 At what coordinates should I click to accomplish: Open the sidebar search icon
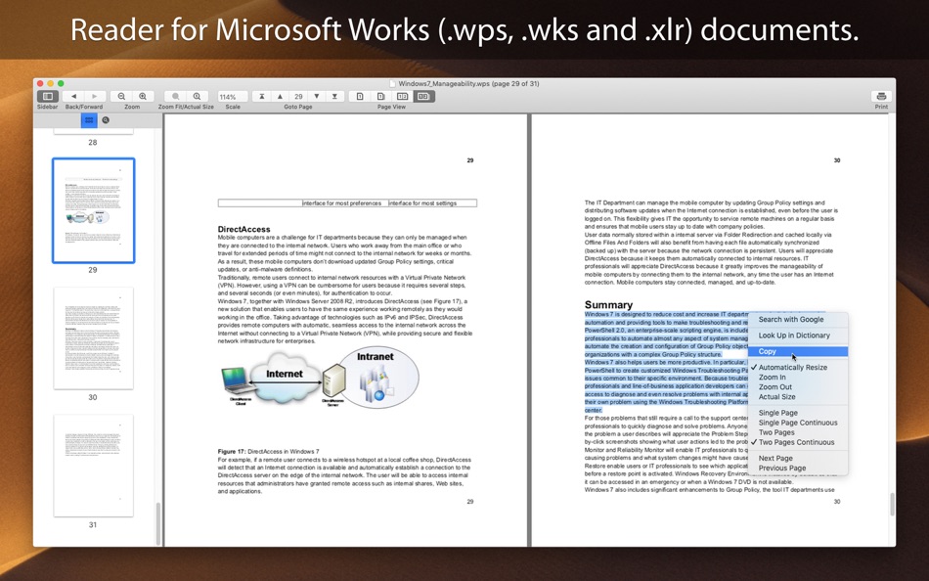(x=106, y=120)
